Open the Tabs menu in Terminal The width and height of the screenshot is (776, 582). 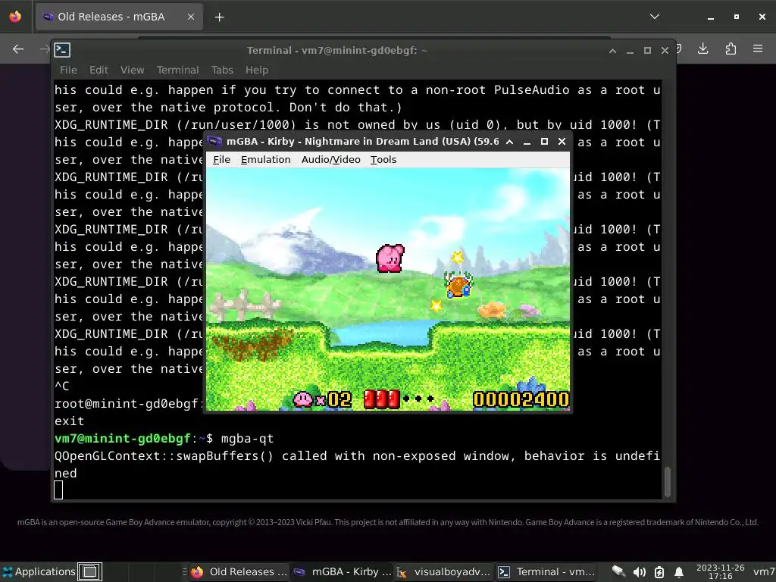click(222, 70)
